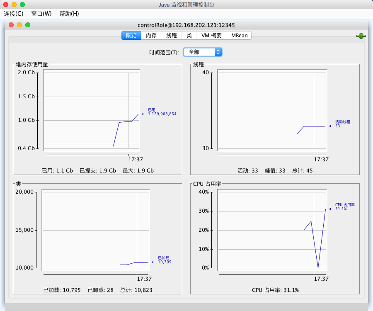Select the MBean tab

239,36
